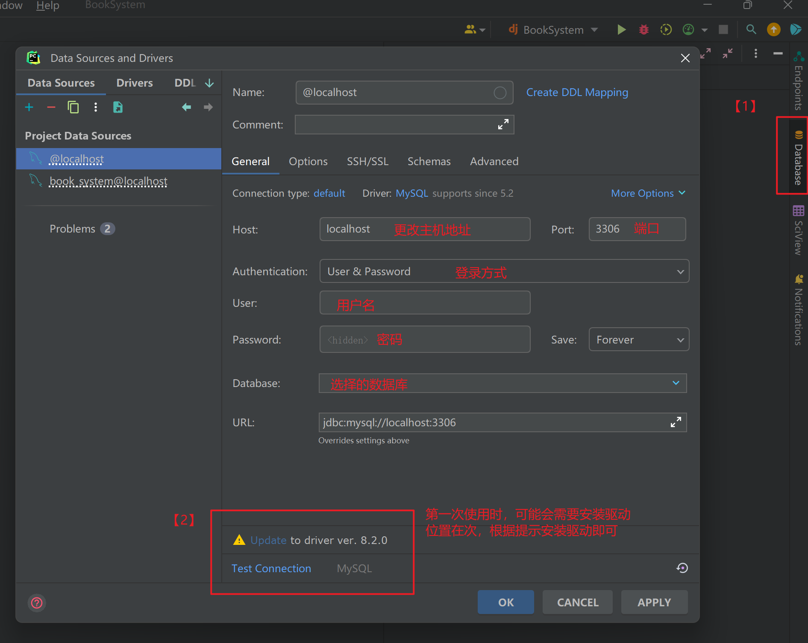Click the CANCEL button
This screenshot has width=808, height=643.
point(578,602)
